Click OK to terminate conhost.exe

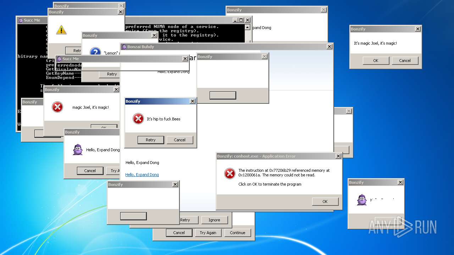click(325, 202)
